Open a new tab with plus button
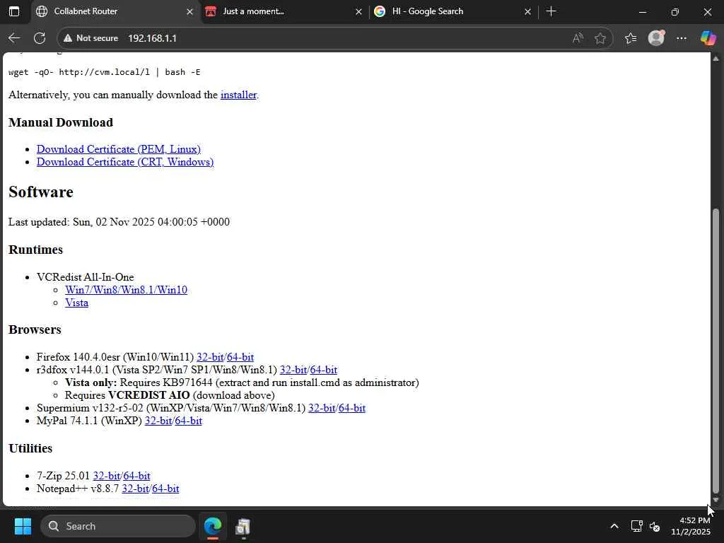Viewport: 724px width, 543px height. pyautogui.click(x=551, y=11)
